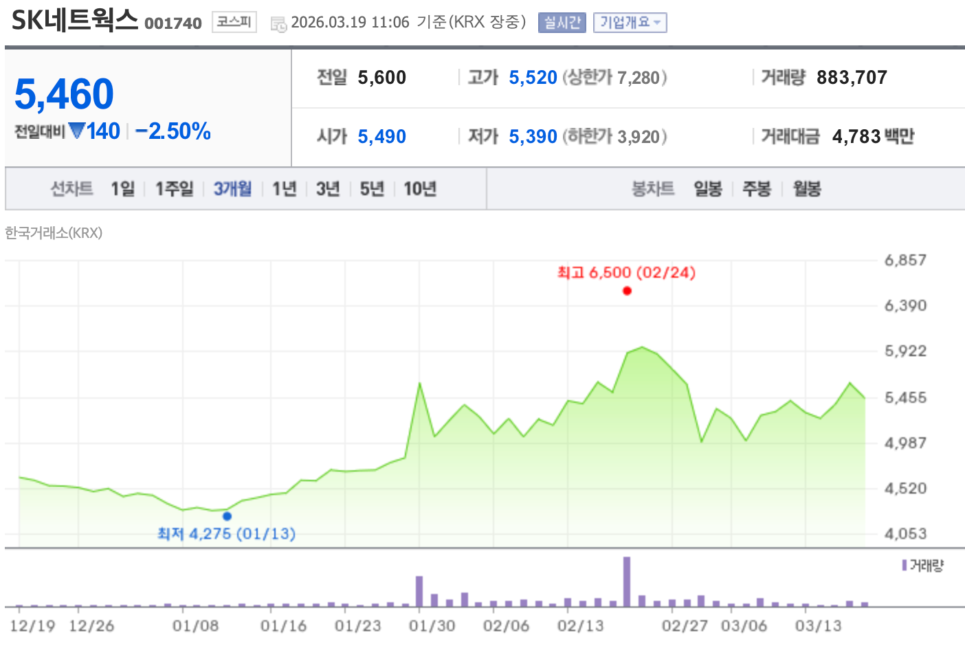Click the blue lowest price dot marker
The width and height of the screenshot is (965, 660).
click(x=227, y=516)
